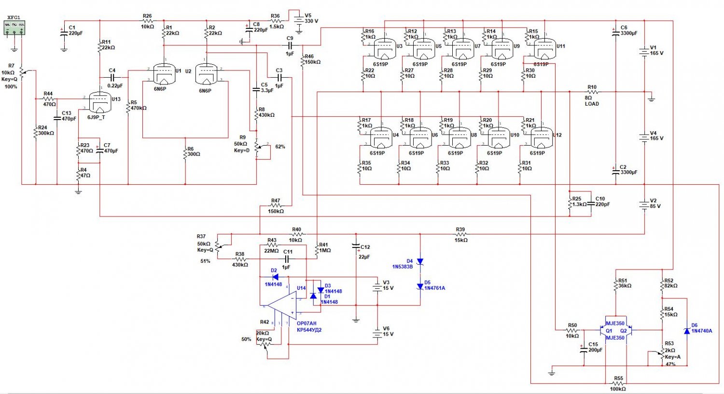The width and height of the screenshot is (724, 394).
Task: Click the U5 6S19P output tube
Action: click(424, 49)
